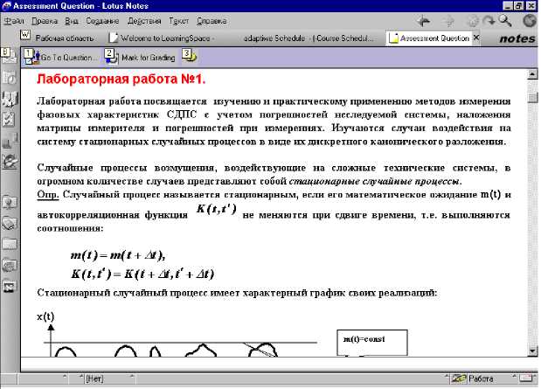Open the third bookmark folder below the gap

[x=10, y=245]
